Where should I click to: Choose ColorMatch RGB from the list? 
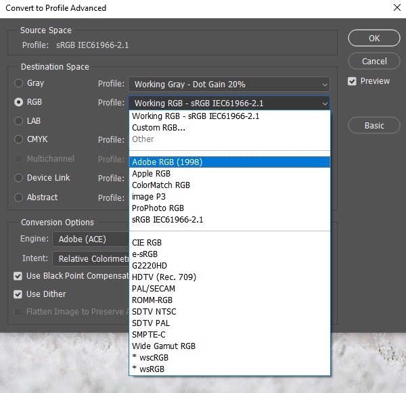(x=229, y=185)
